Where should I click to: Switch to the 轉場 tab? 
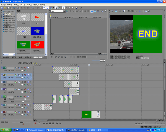point(20,57)
